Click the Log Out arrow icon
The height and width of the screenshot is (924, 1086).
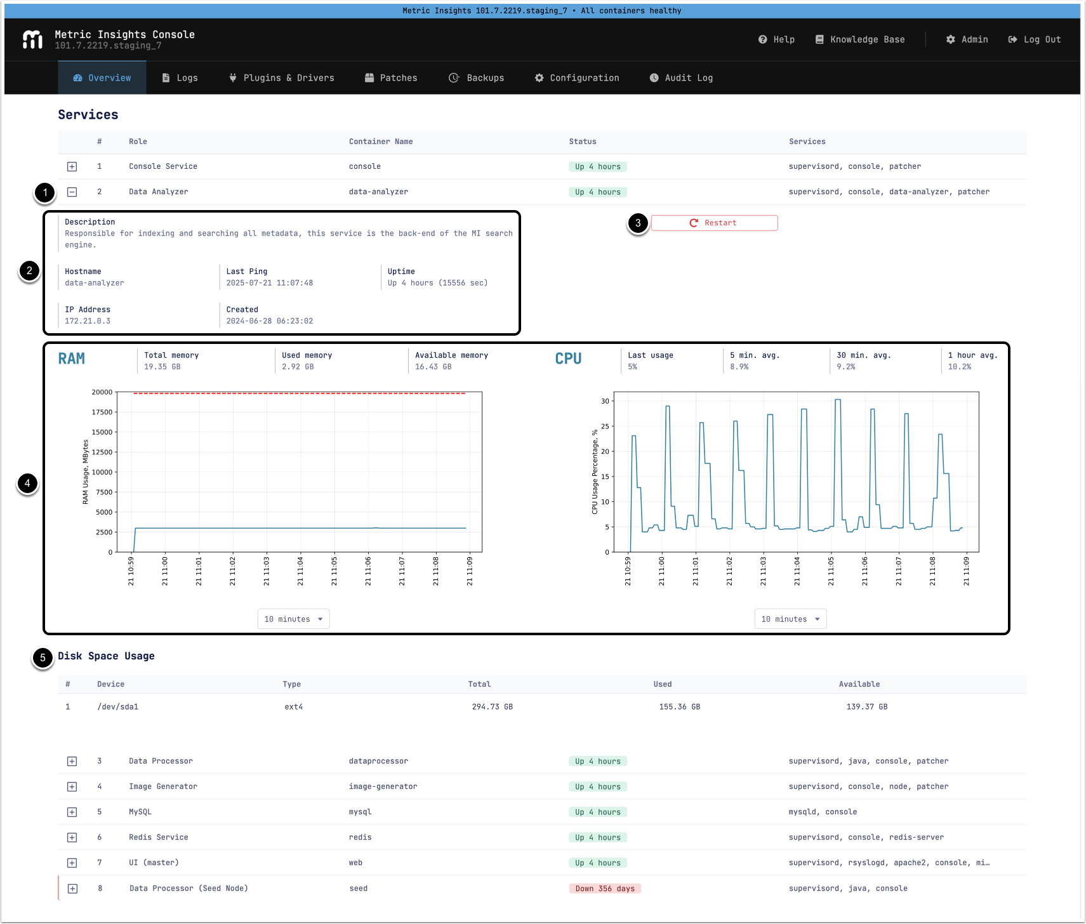pos(1012,39)
